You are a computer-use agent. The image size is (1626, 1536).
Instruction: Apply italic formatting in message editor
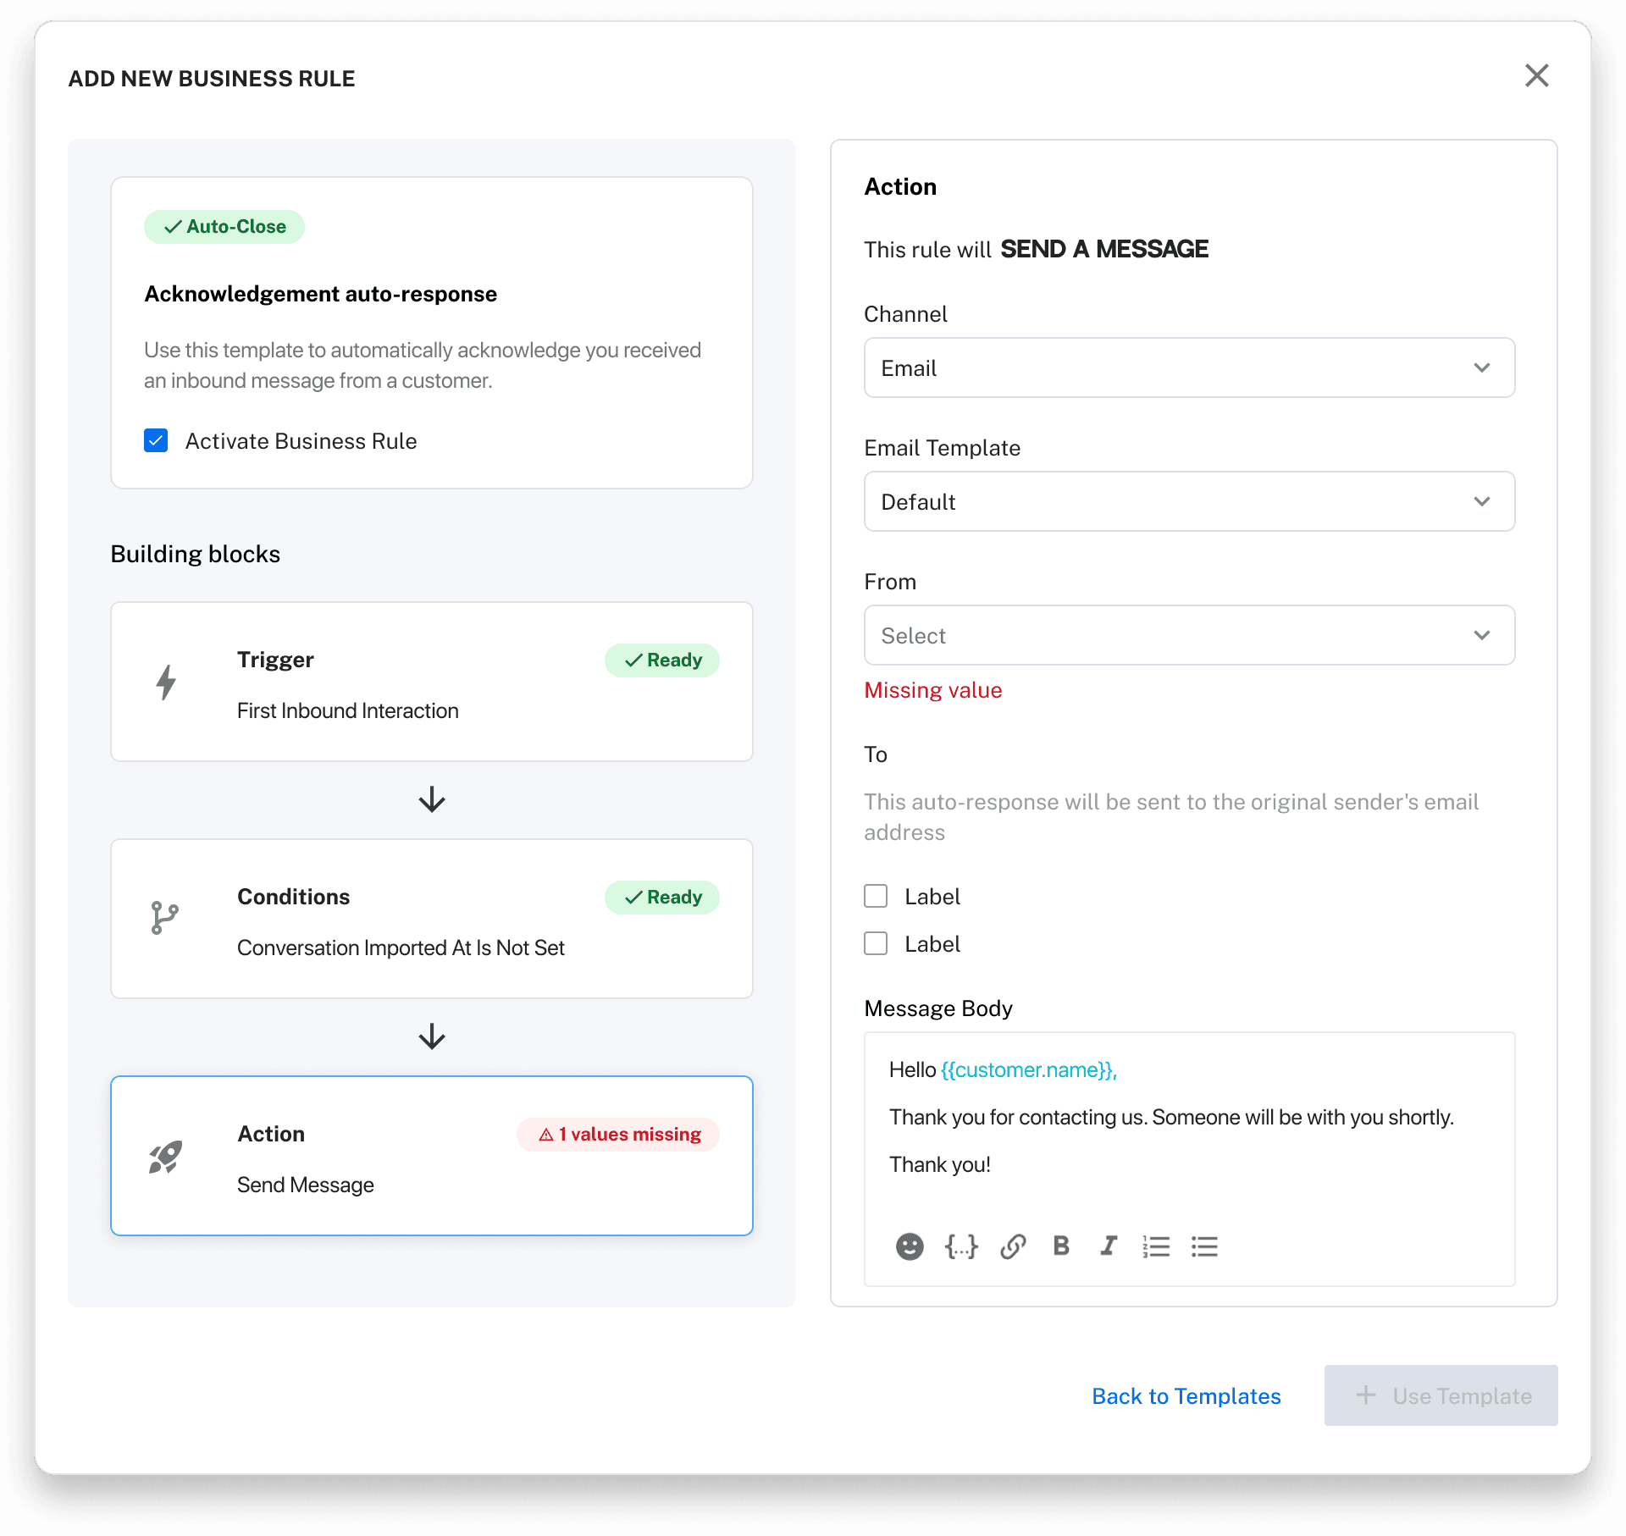[1109, 1246]
